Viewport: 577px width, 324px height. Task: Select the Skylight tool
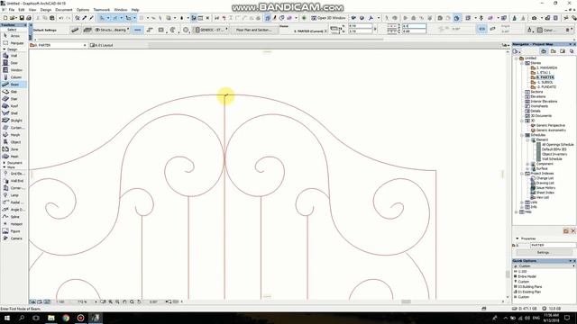[14, 120]
